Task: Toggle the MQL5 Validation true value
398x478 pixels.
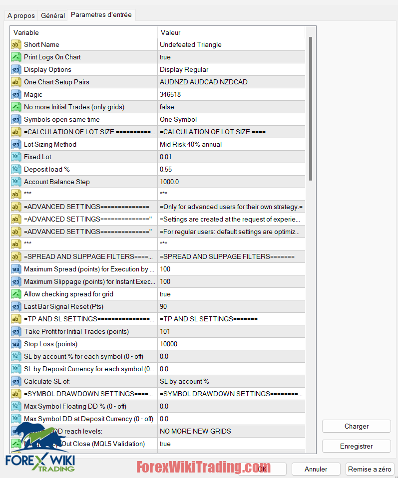Action: [x=231, y=444]
